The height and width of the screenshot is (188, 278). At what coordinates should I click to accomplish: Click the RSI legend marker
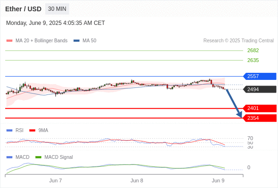coord(9,131)
